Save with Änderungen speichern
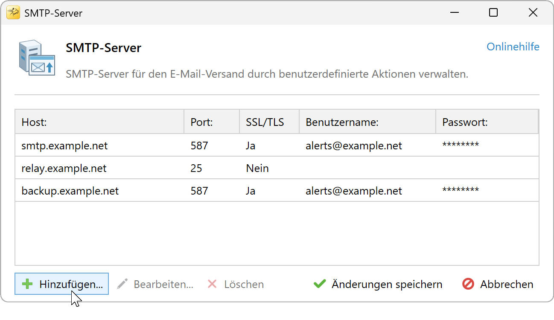 [x=378, y=284]
